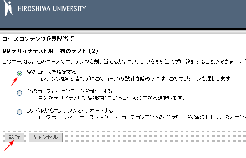Image resolution: width=246 pixels, height=158 pixels.
Task: Click the コースコンテンツを割り当て page heading
Action: point(39,39)
